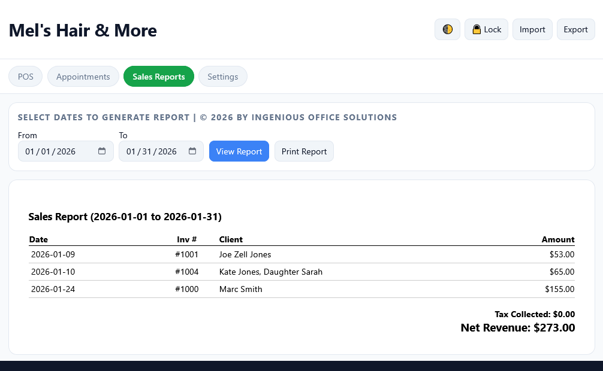
Task: Open the From date calendar picker icon
Action: [101, 151]
